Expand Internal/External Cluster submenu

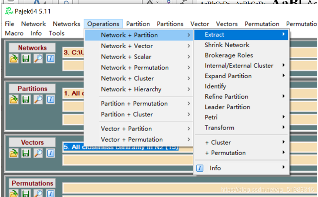(x=241, y=65)
